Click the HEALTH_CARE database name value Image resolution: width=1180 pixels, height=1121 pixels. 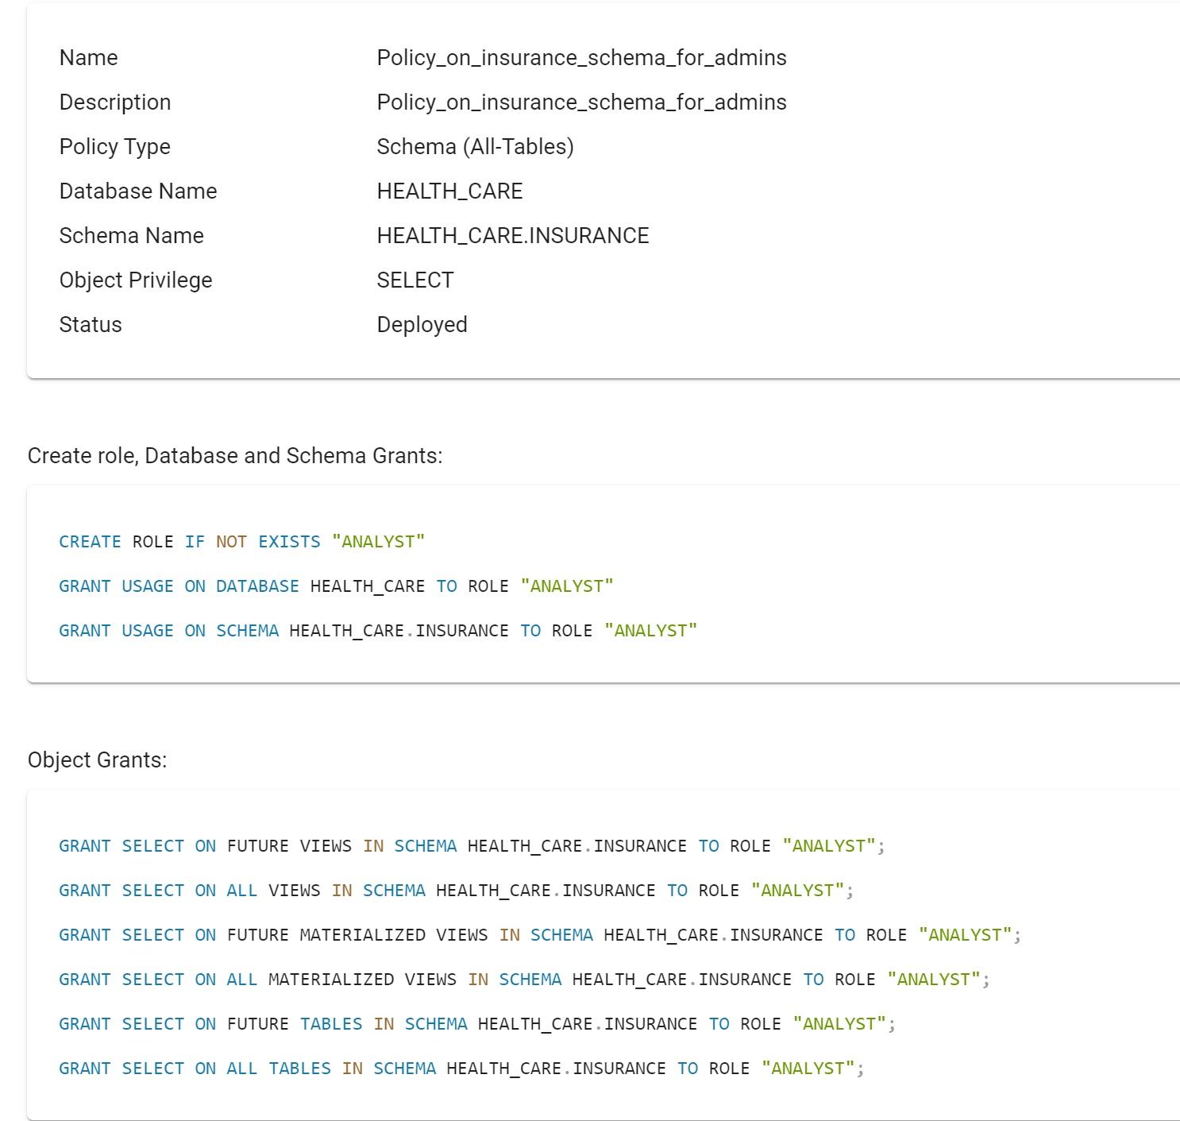tap(449, 191)
